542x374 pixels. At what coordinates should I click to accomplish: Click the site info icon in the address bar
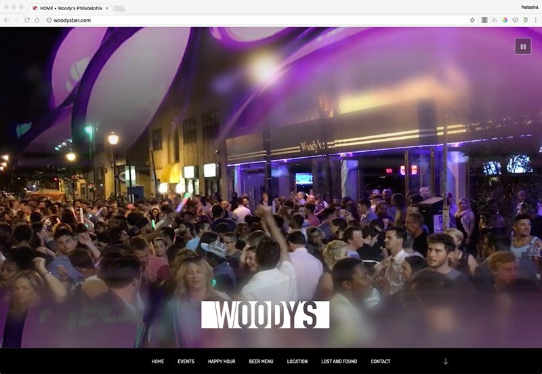click(x=49, y=20)
